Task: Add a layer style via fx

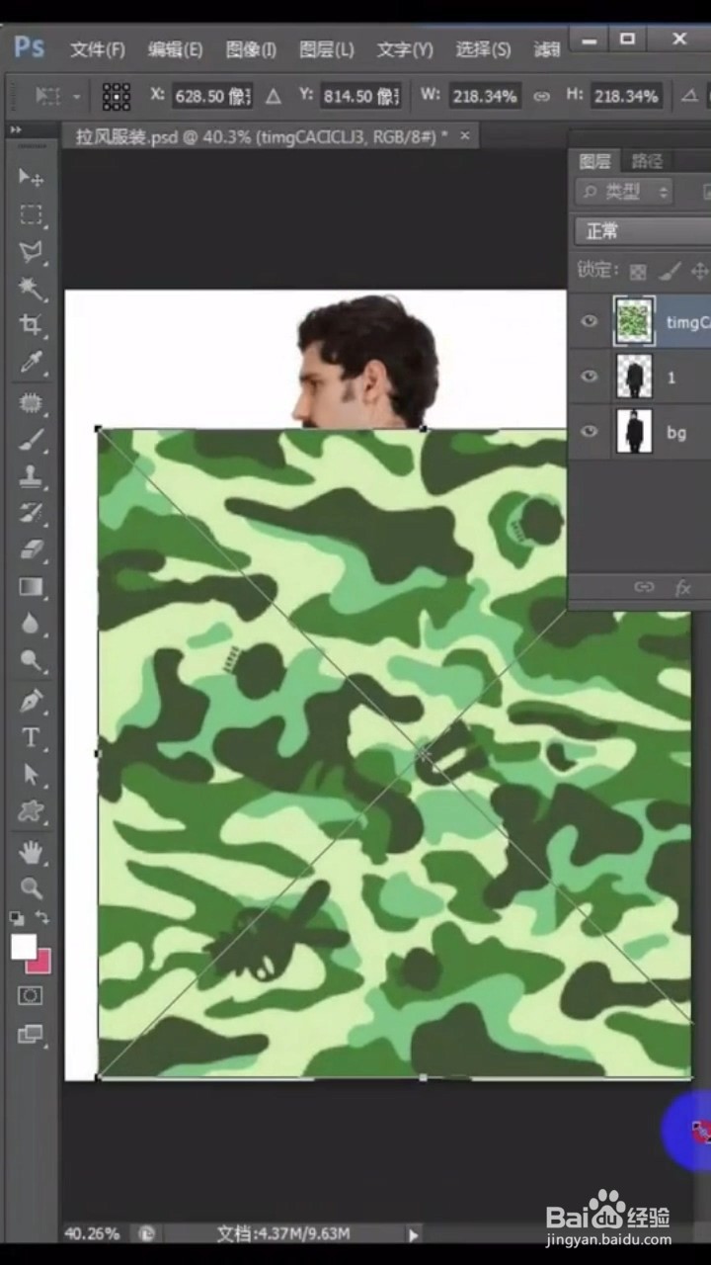Action: 682,587
